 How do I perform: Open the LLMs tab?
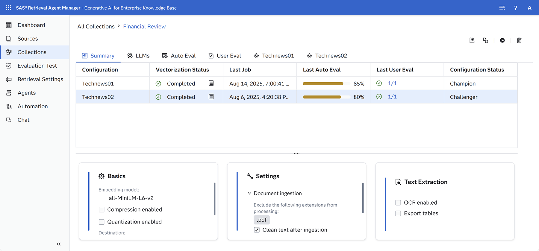pyautogui.click(x=138, y=56)
